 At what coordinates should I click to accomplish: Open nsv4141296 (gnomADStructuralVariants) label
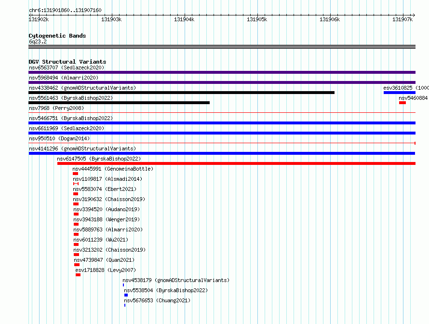point(82,148)
